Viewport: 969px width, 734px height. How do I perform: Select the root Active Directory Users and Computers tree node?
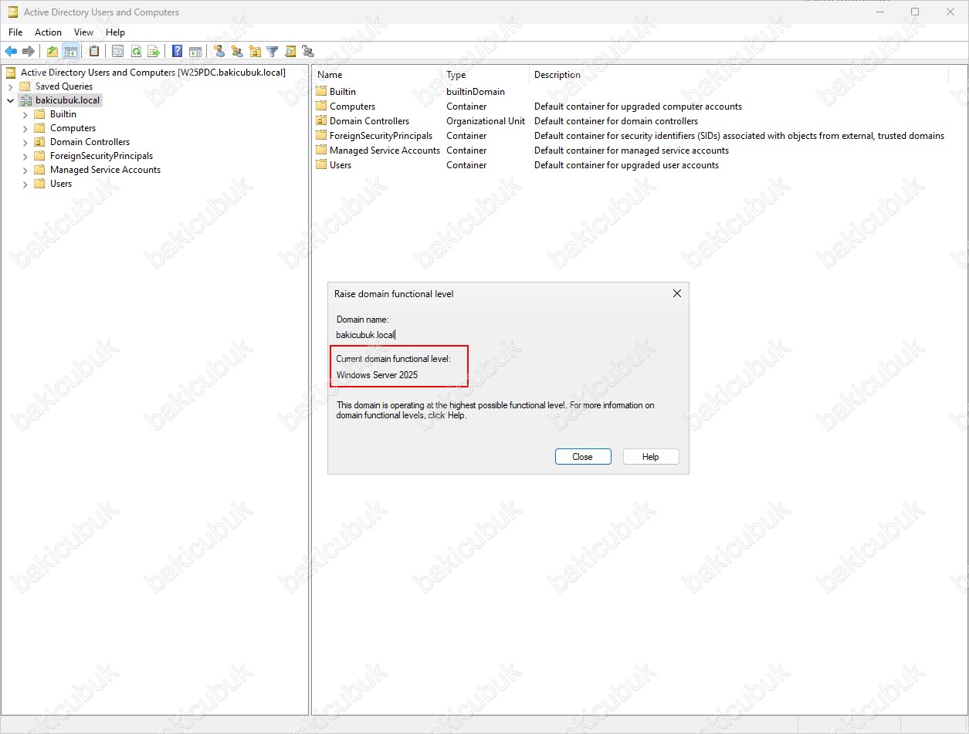(153, 73)
